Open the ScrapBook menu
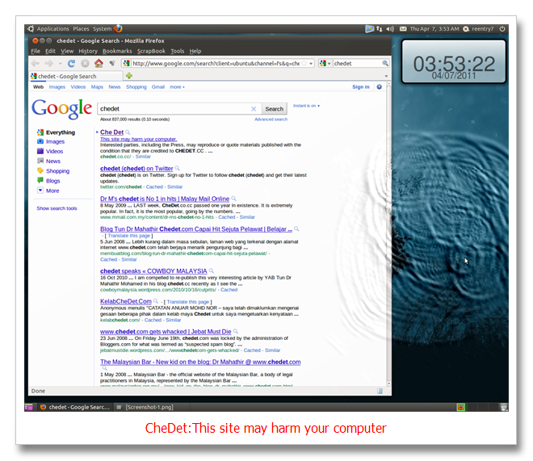The image size is (533, 461). pos(151,51)
